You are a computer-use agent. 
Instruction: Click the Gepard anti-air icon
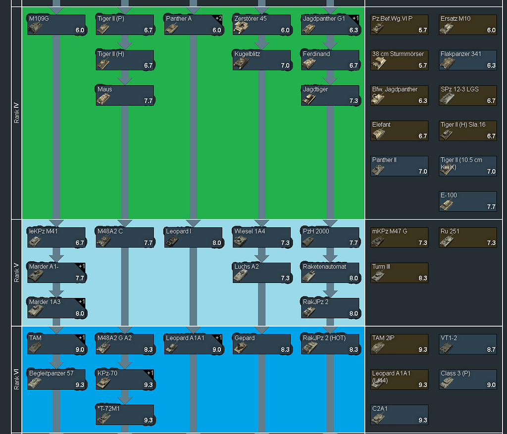click(x=262, y=343)
